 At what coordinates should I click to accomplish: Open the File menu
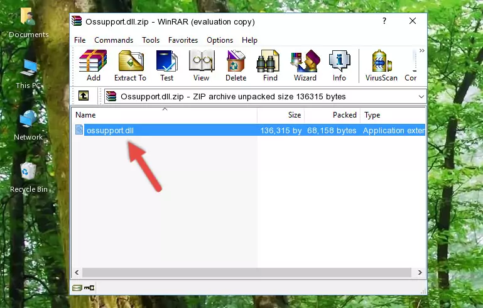click(x=80, y=40)
